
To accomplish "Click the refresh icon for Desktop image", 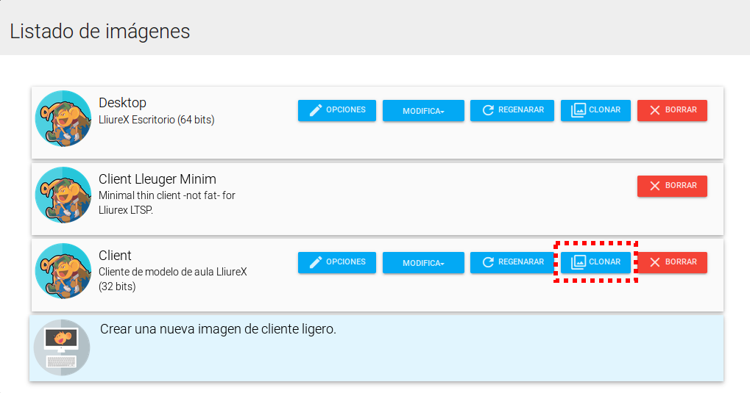I will pos(488,110).
